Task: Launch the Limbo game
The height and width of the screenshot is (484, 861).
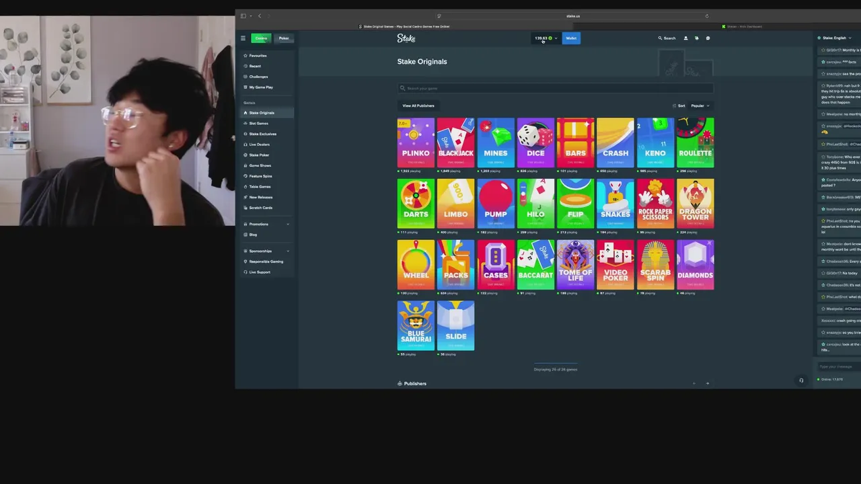Action: point(455,203)
